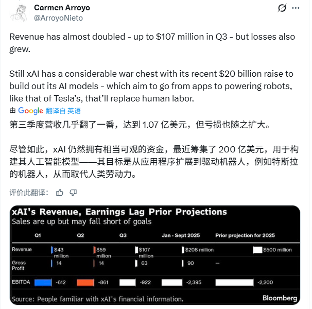Open the xAI revenue chart title
The width and height of the screenshot is (312, 309).
click(119, 212)
